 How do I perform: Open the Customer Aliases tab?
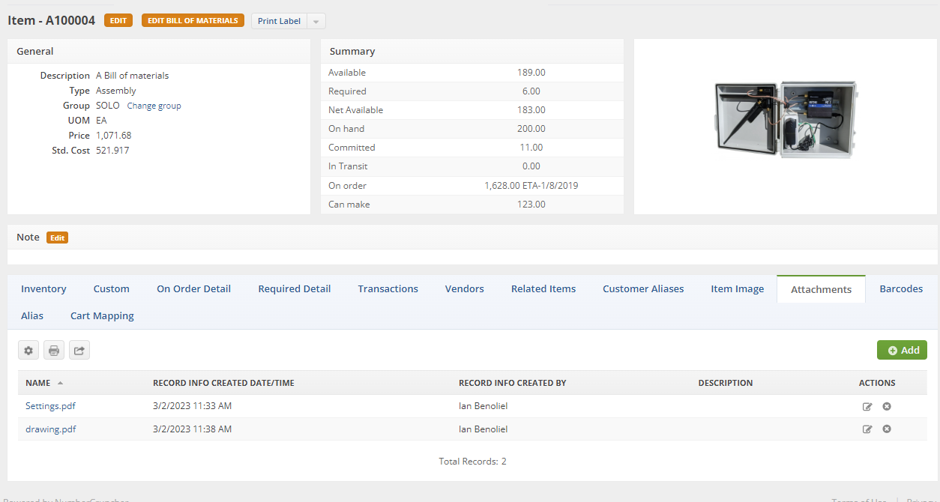643,288
